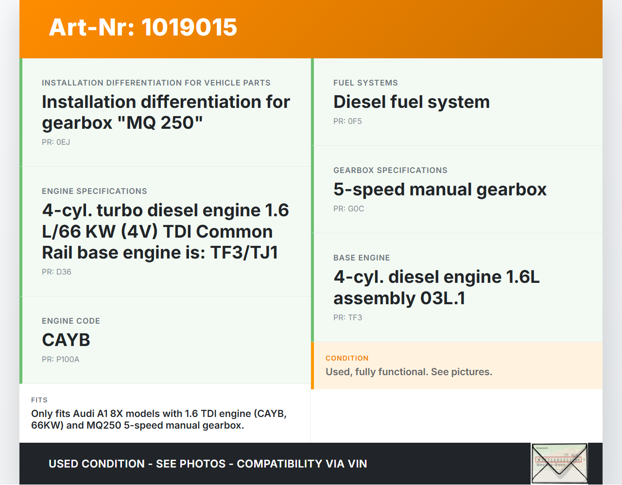Click the 'Compatibility via VIN' footer text
The width and height of the screenshot is (622, 485).
click(302, 464)
